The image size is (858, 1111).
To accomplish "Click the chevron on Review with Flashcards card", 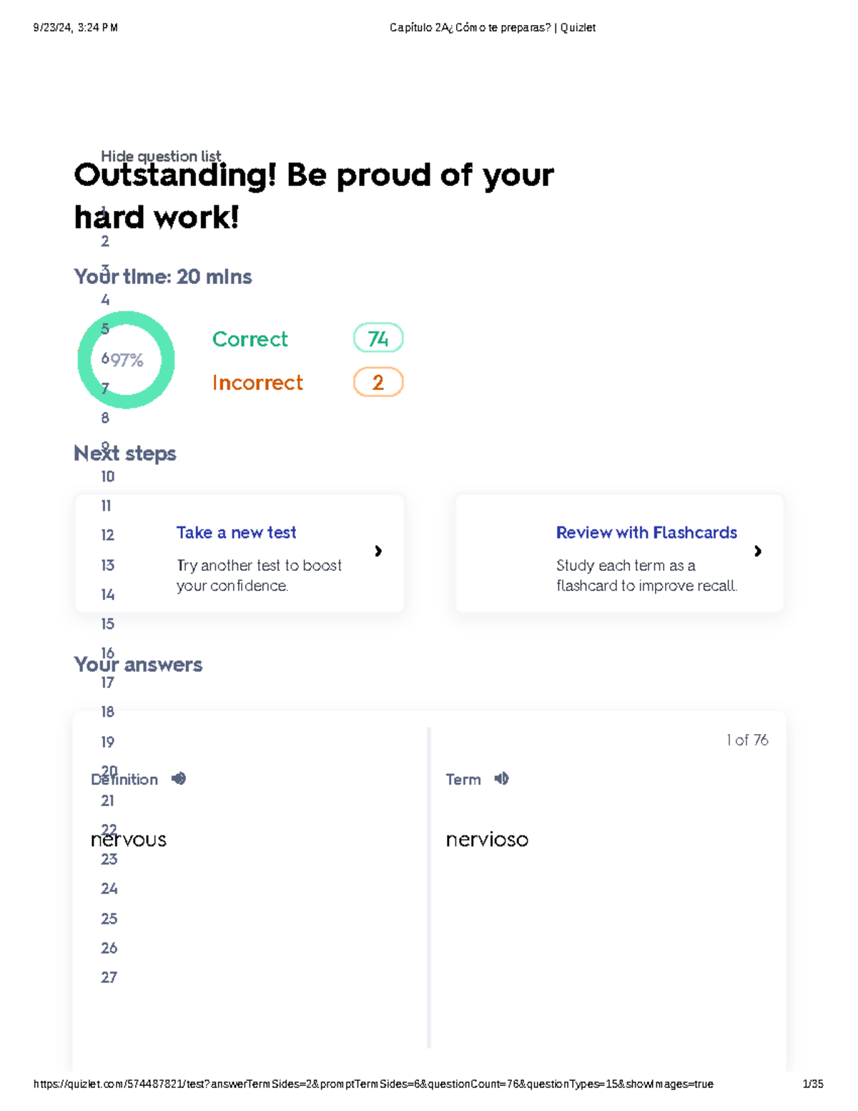I will (758, 552).
